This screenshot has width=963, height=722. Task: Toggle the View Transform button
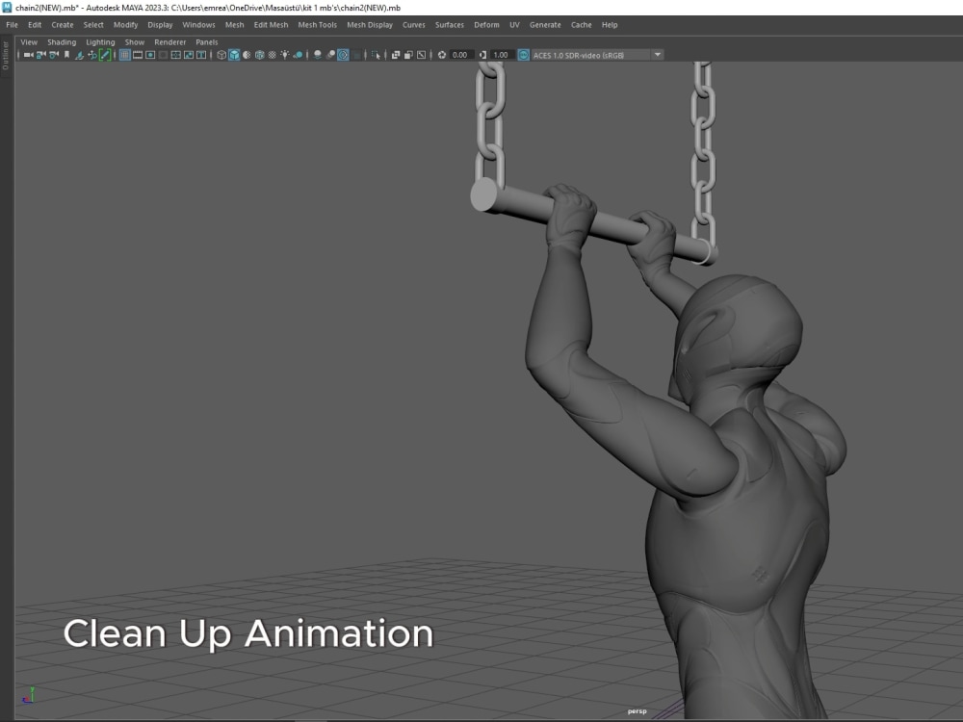tap(523, 55)
